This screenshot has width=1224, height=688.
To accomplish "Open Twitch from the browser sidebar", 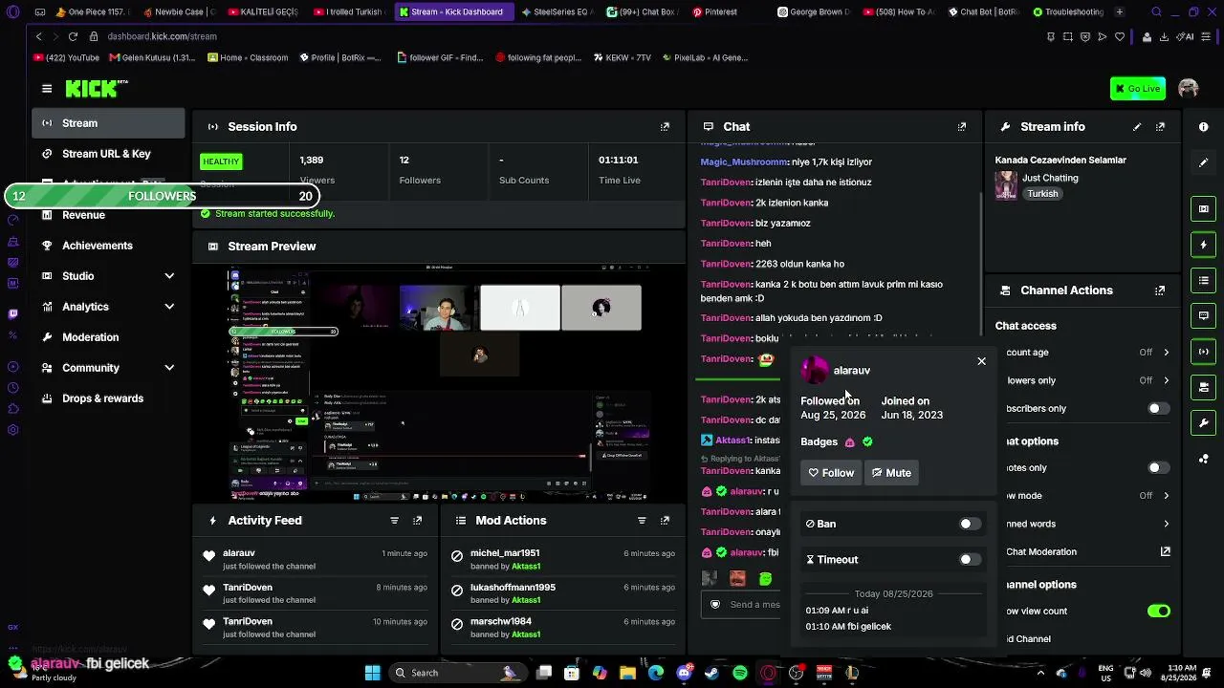I will [x=13, y=314].
